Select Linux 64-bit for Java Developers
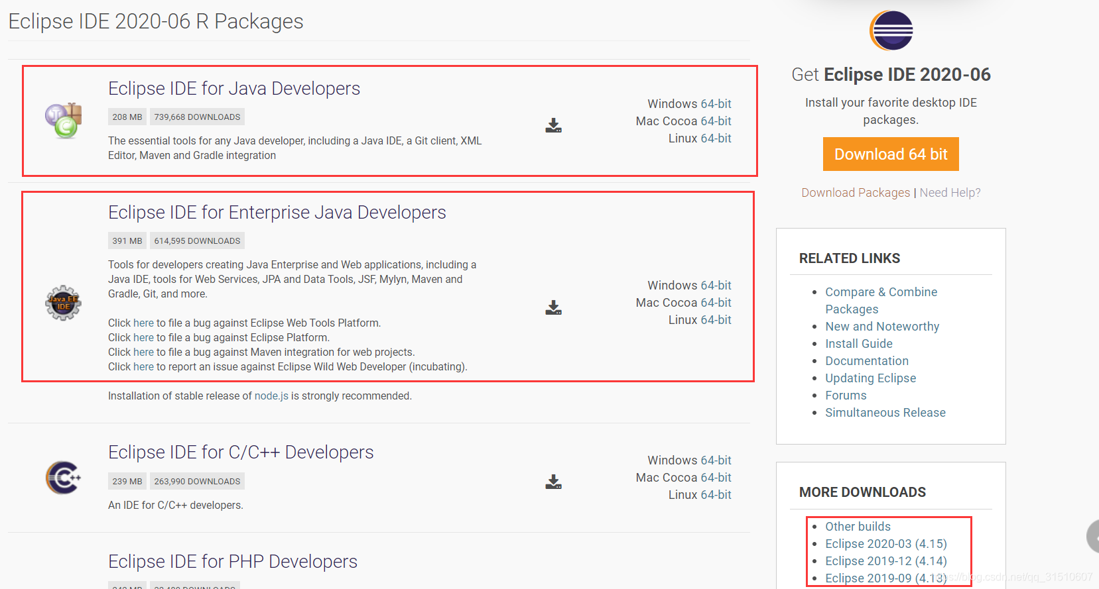Screen dimensions: 1099x589 click(x=716, y=138)
